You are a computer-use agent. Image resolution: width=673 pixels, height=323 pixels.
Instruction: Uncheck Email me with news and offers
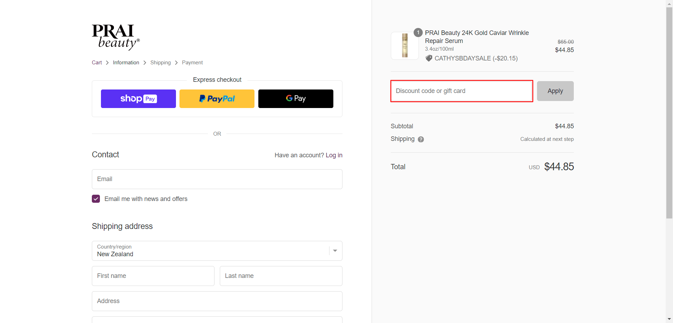tap(96, 199)
